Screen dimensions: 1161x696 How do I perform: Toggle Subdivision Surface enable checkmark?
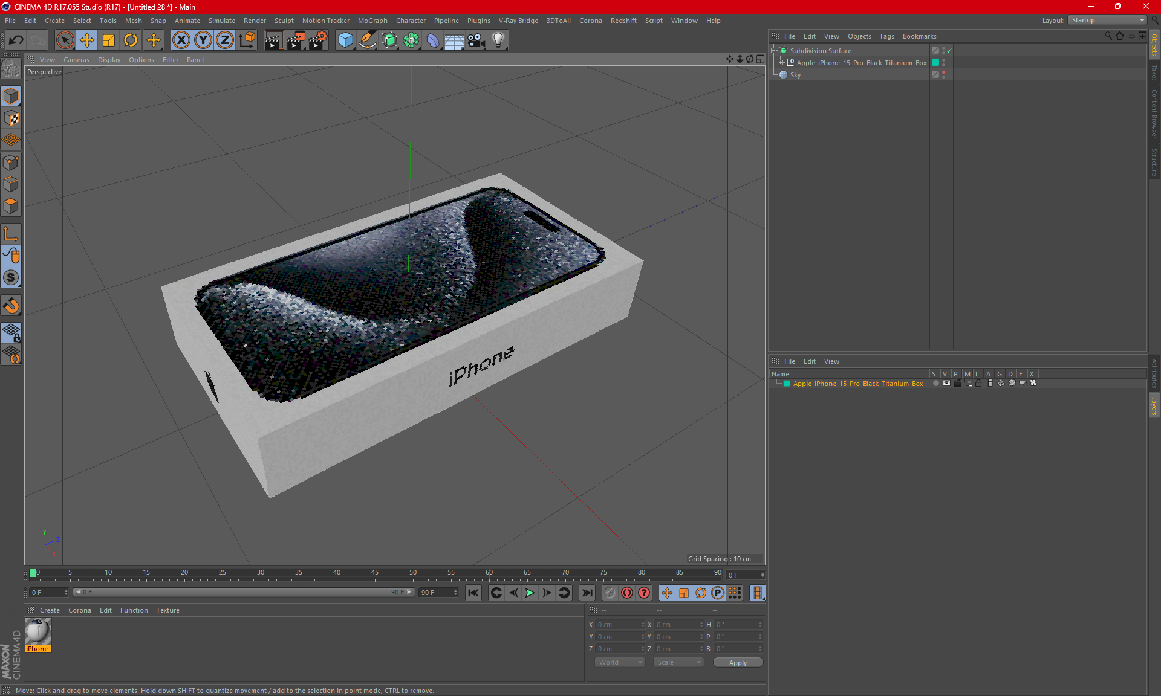click(x=949, y=51)
